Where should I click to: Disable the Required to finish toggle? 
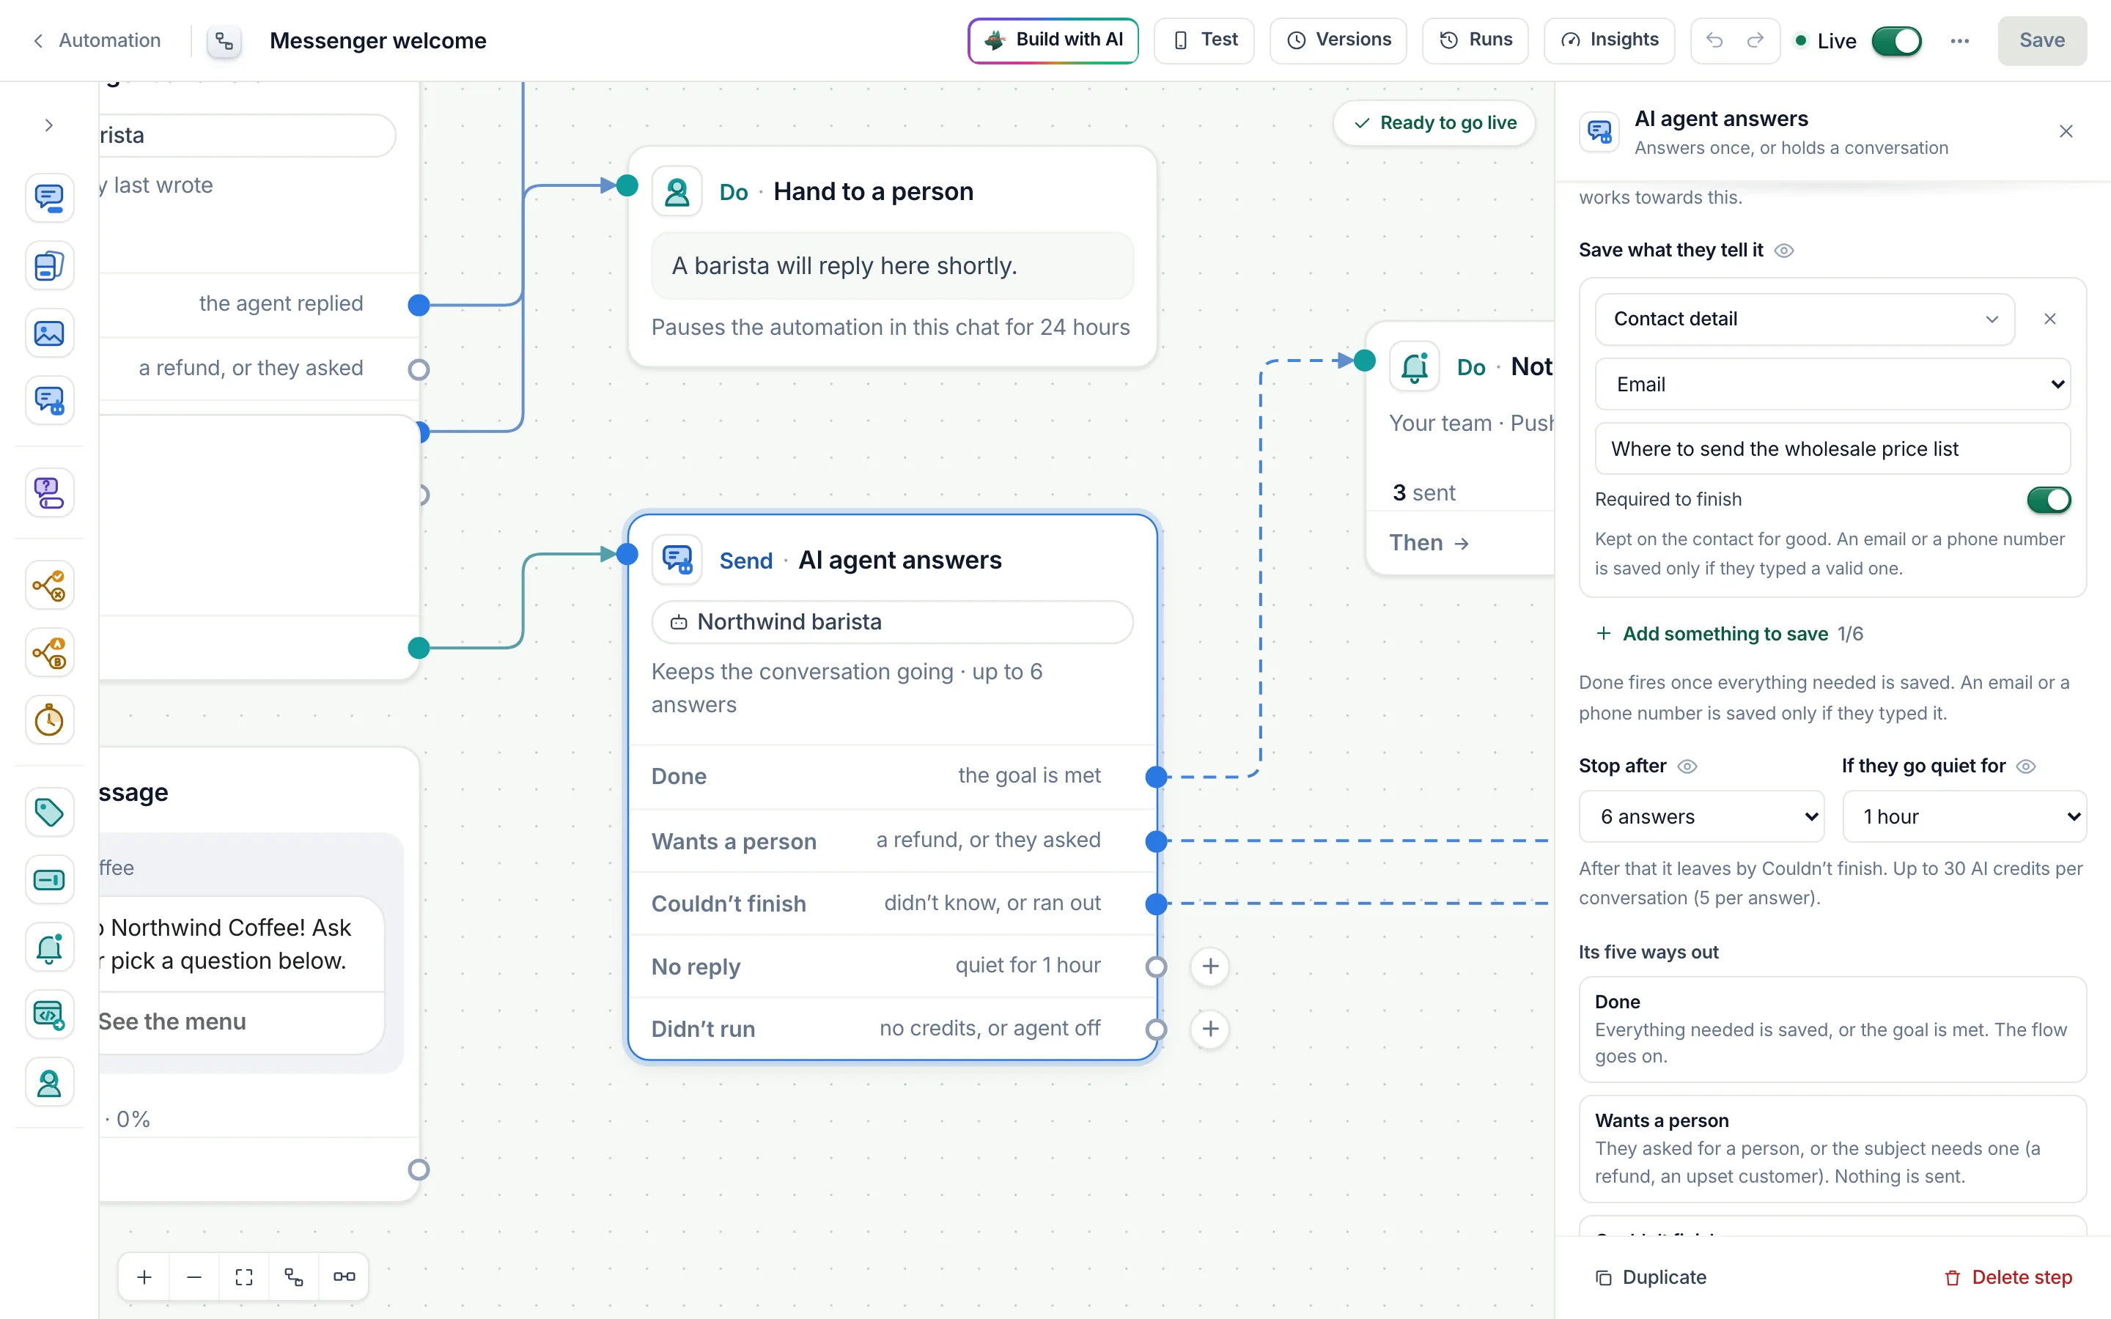pos(2048,500)
